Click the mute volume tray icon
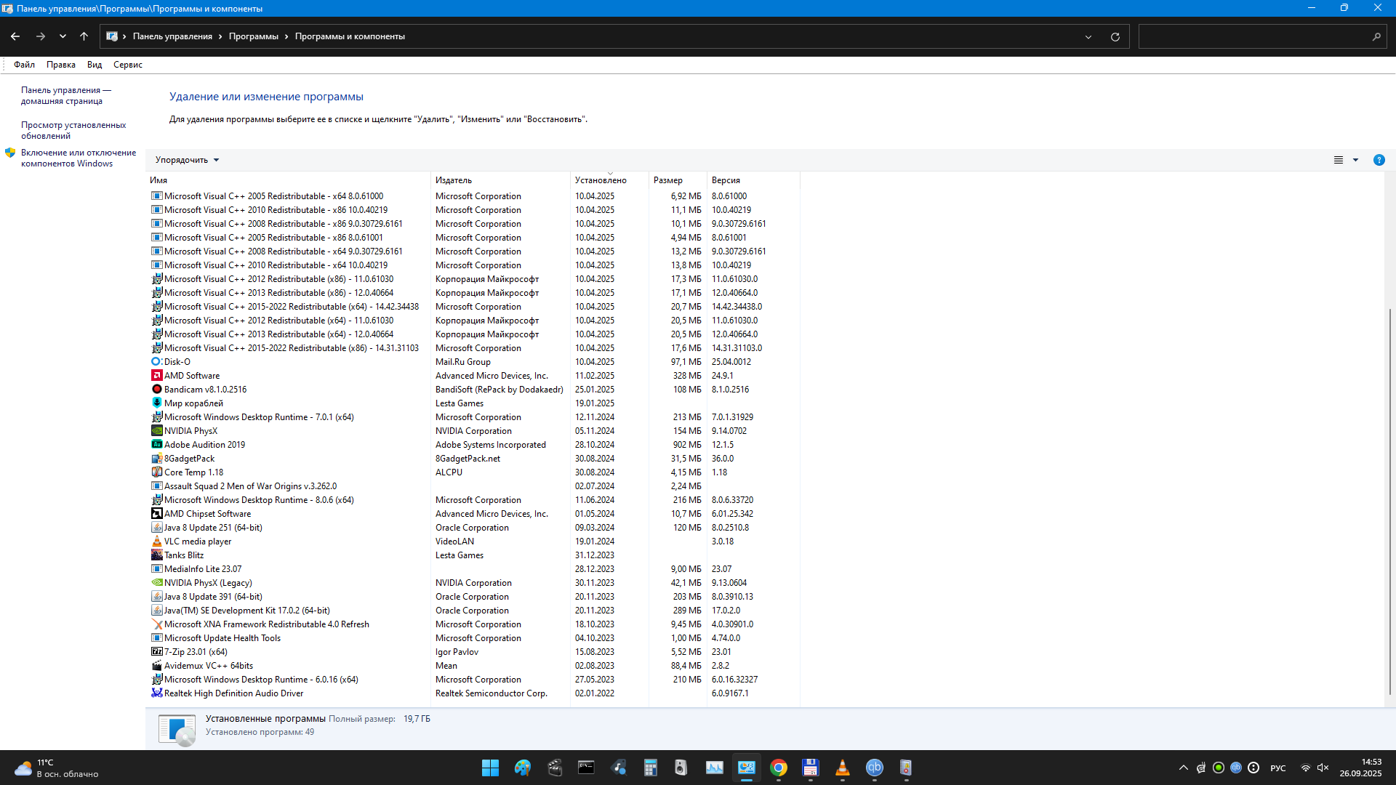Screen dimensions: 1396x785 click(x=1323, y=768)
